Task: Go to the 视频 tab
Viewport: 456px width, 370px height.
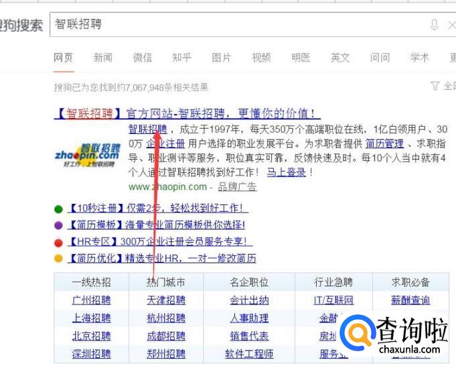Action: [x=261, y=58]
